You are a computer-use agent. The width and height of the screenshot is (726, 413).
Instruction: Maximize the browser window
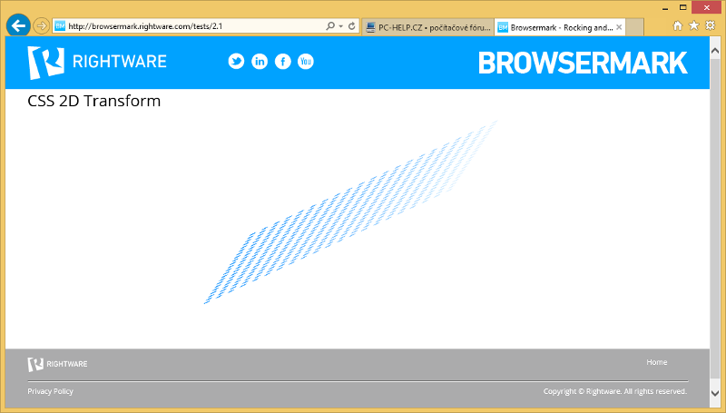683,8
